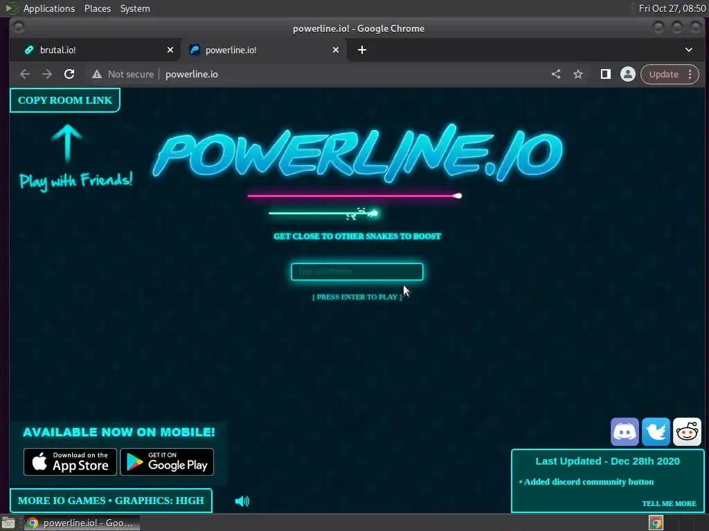709x531 pixels.
Task: Get it on Google Play badge
Action: pyautogui.click(x=167, y=461)
